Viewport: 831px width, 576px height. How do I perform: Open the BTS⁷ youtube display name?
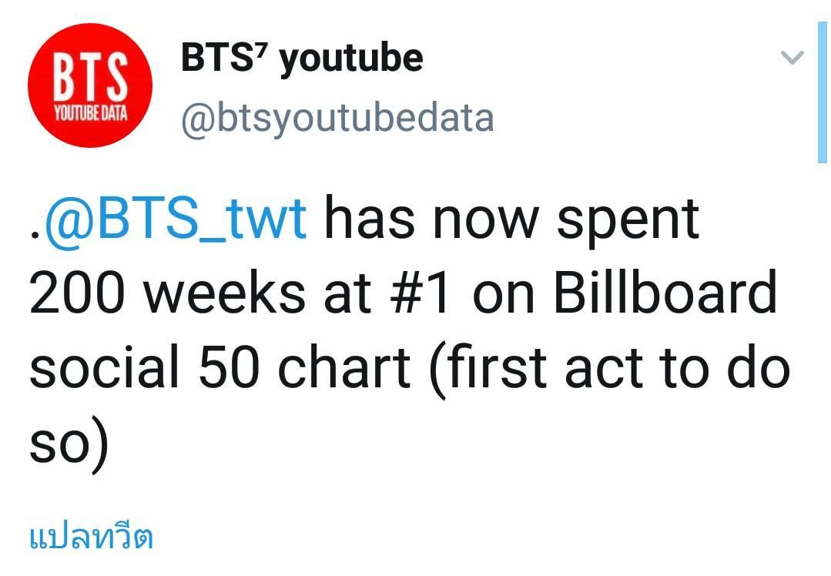302,58
